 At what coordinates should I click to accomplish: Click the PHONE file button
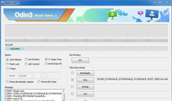pyautogui.click(x=85, y=87)
